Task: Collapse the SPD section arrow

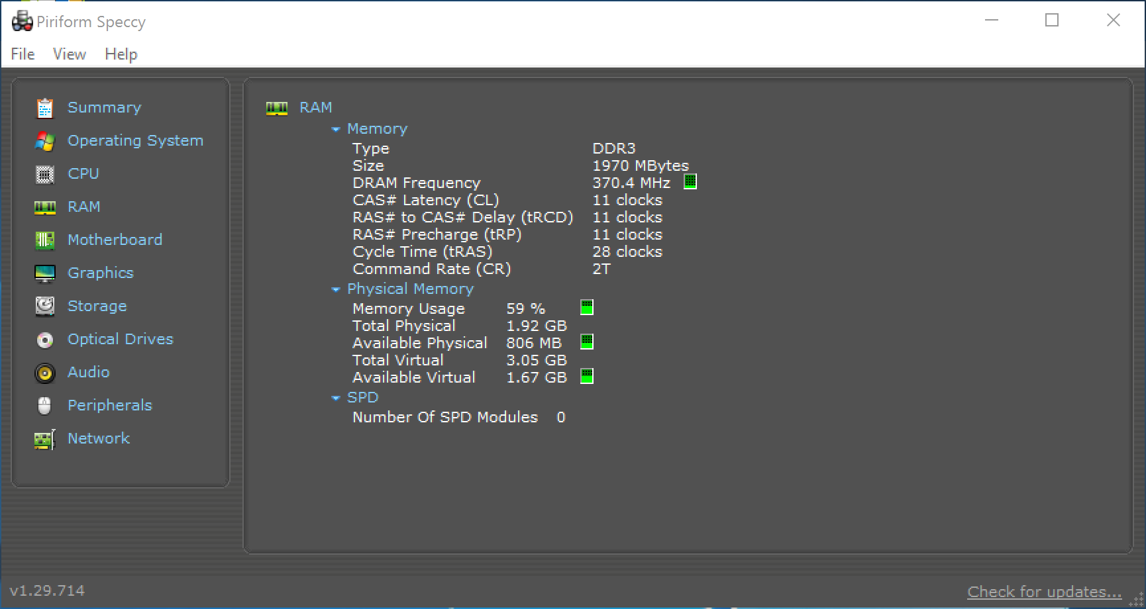Action: click(336, 398)
